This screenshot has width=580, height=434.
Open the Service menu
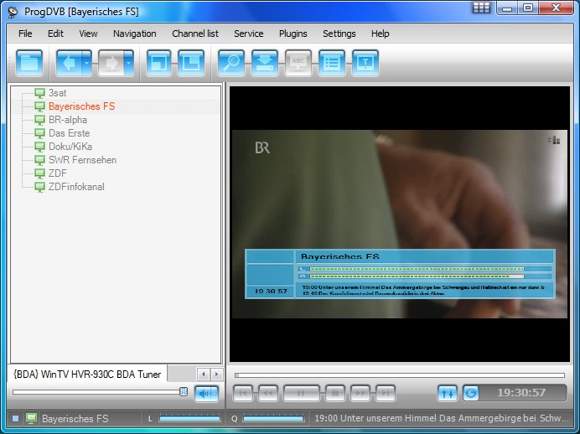pyautogui.click(x=249, y=34)
